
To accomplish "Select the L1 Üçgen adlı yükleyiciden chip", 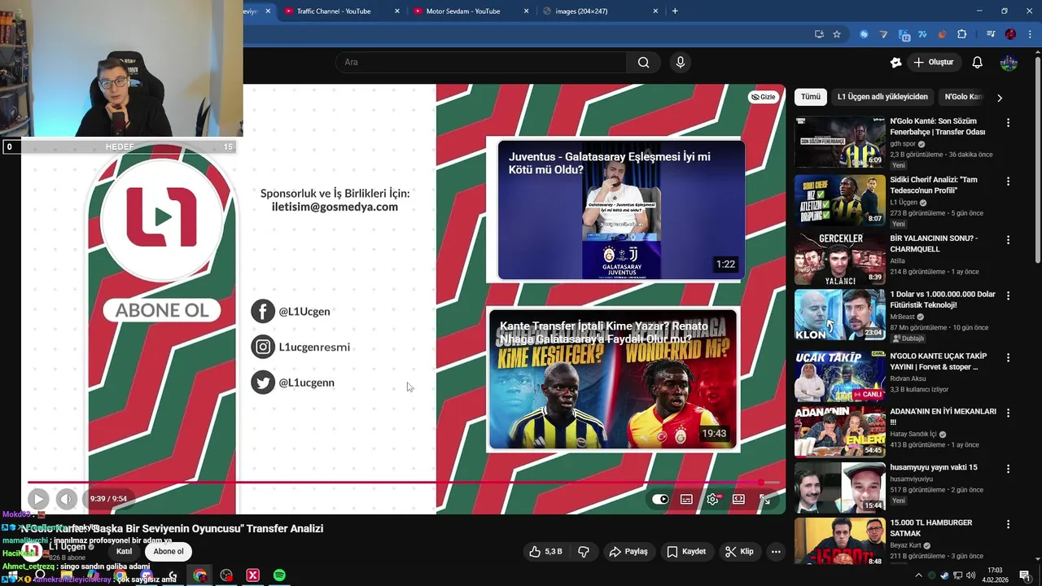I will tap(882, 97).
